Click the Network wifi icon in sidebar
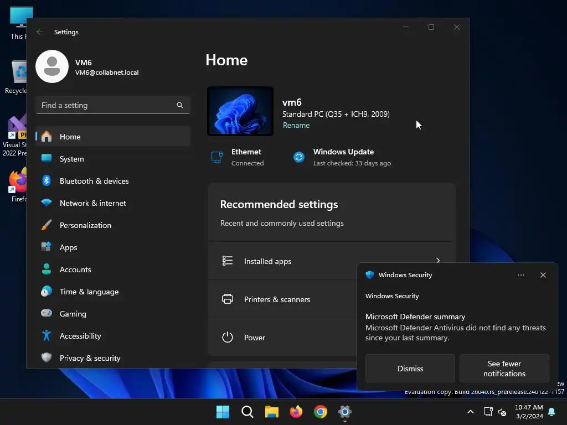567x425 pixels. (x=47, y=203)
